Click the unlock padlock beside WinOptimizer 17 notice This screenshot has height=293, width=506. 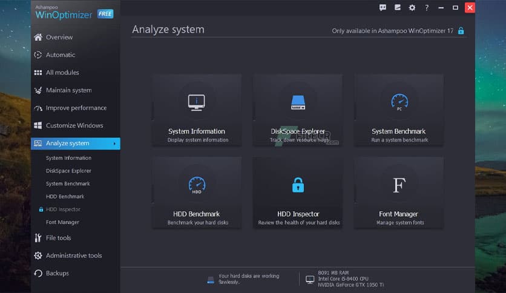(x=461, y=31)
